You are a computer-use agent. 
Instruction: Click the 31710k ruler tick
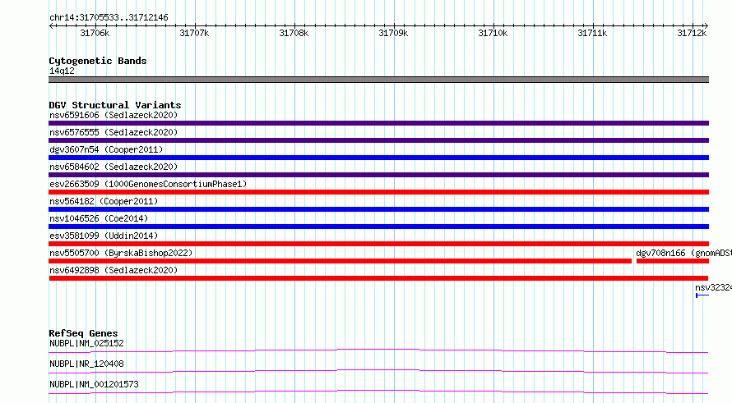493,33
